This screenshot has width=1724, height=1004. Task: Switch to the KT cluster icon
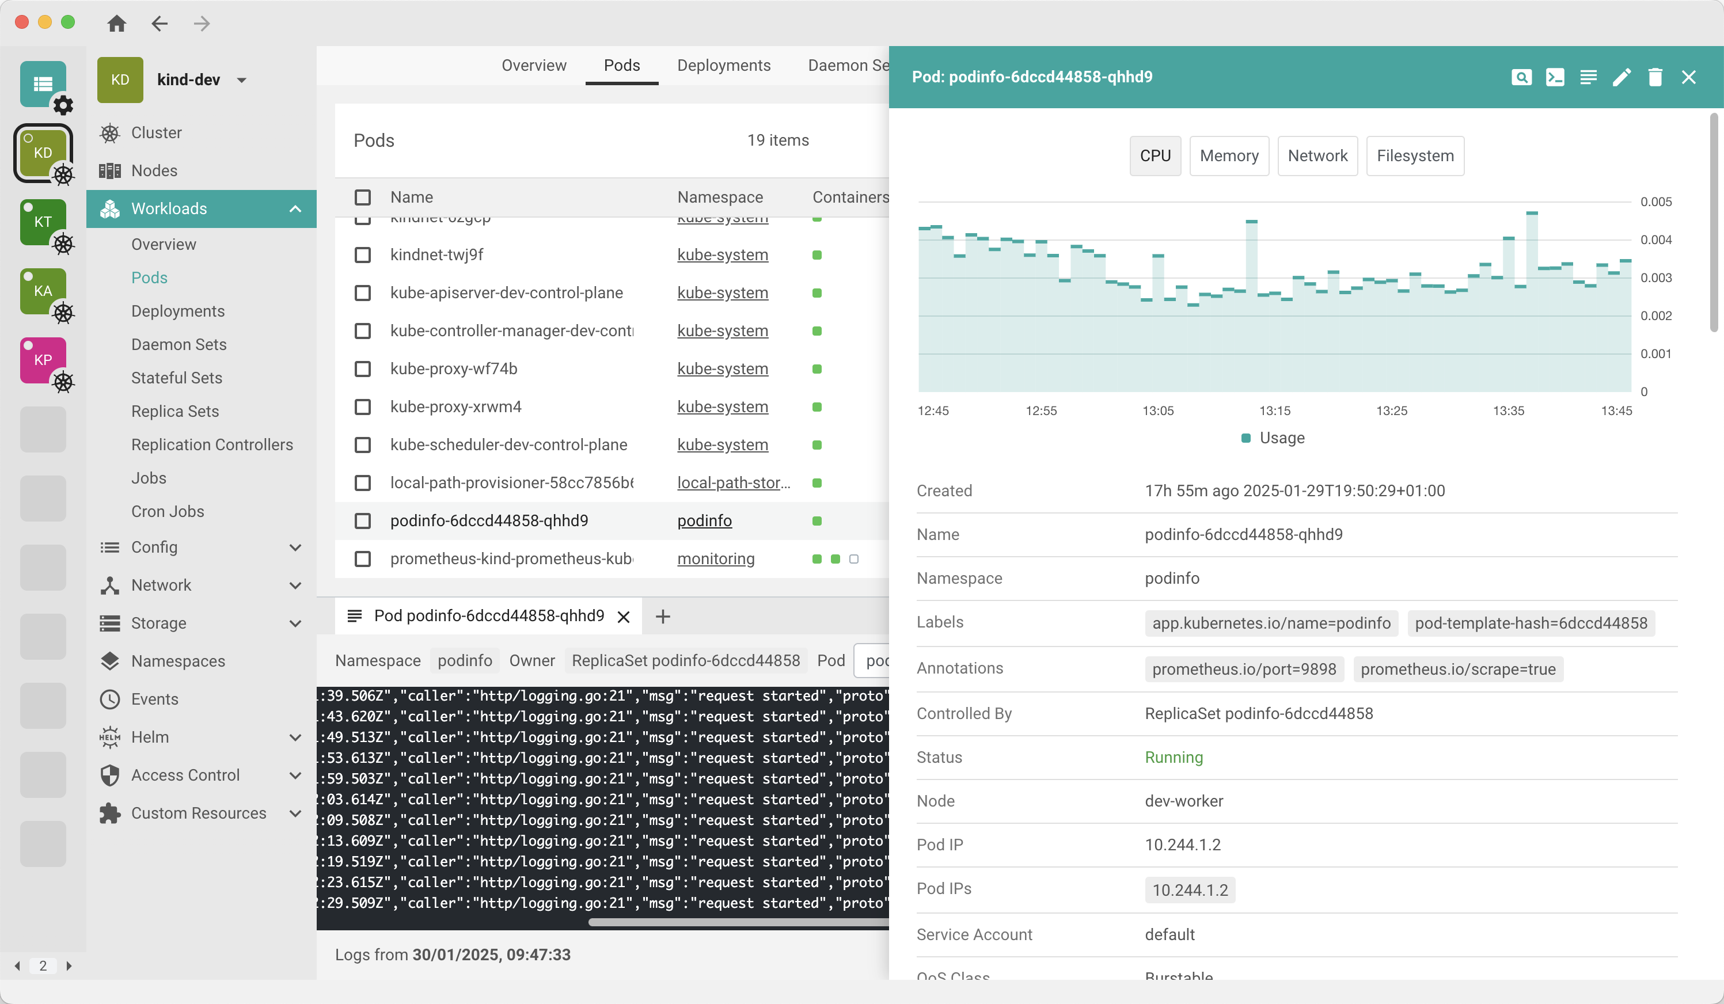[43, 221]
